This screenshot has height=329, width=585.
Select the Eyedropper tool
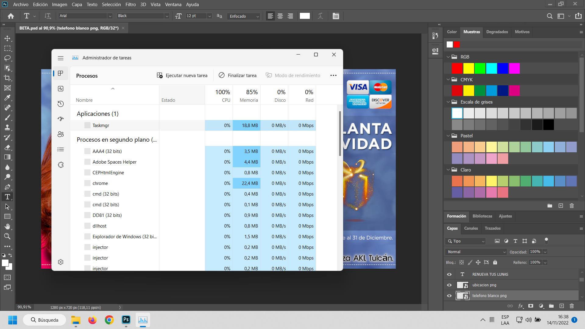(7, 98)
